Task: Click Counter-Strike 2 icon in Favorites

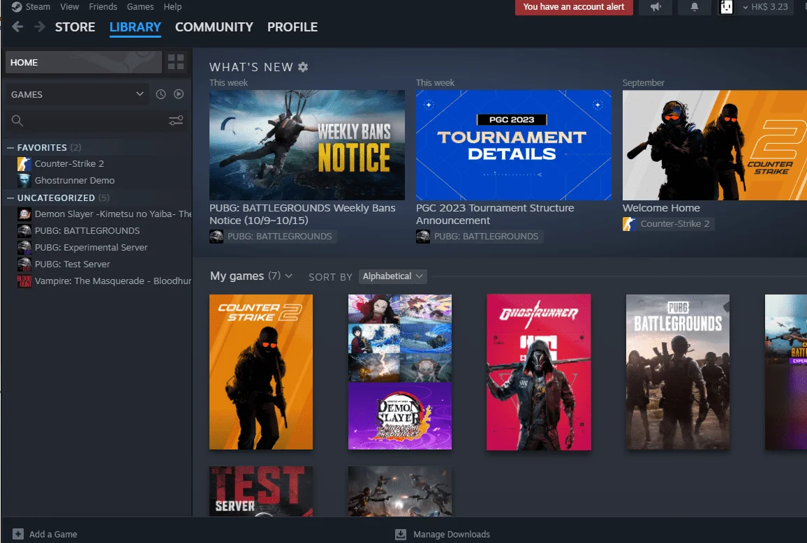Action: [24, 164]
